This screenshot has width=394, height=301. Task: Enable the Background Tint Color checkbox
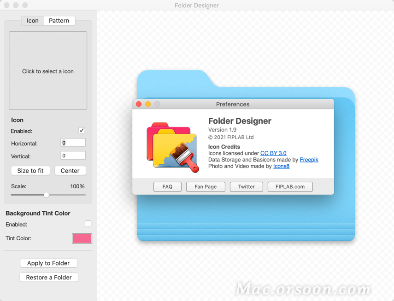(x=88, y=224)
